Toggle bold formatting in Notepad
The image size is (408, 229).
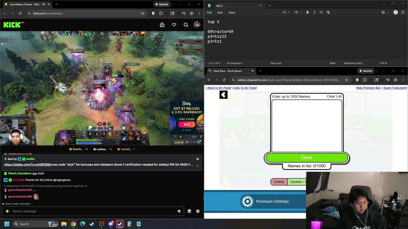click(308, 12)
